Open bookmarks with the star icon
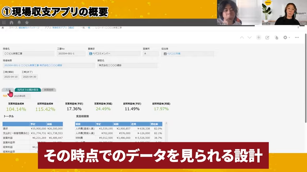The width and height of the screenshot is (307, 172). point(27,23)
